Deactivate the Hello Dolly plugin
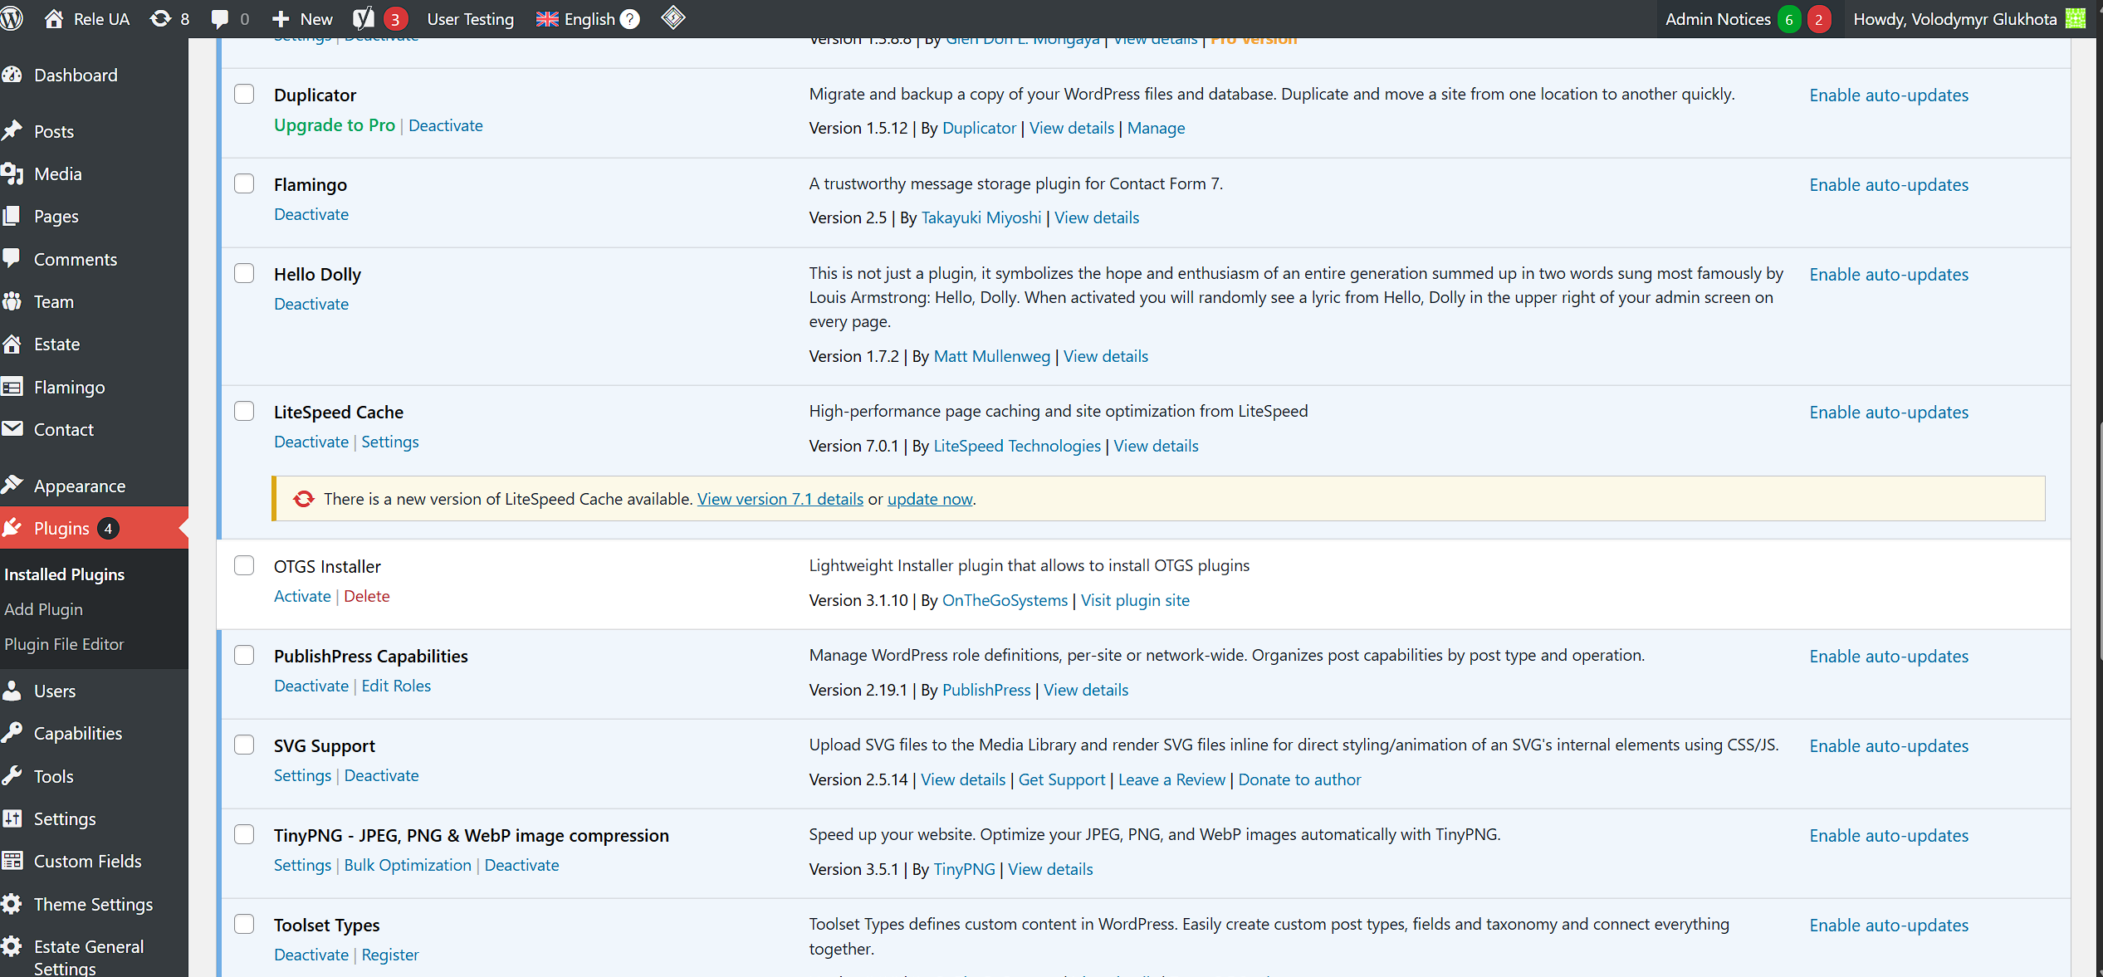Viewport: 2103px width, 977px height. pyautogui.click(x=311, y=304)
